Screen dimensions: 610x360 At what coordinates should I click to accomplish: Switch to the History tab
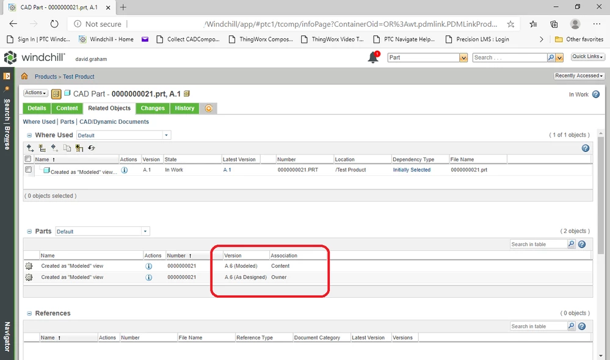[x=184, y=109]
